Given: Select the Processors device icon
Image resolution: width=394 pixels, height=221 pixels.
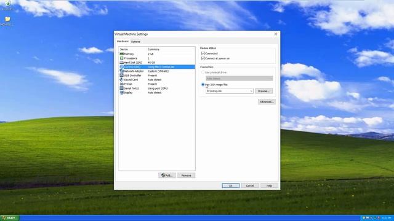Looking at the screenshot, I should tap(122, 58).
